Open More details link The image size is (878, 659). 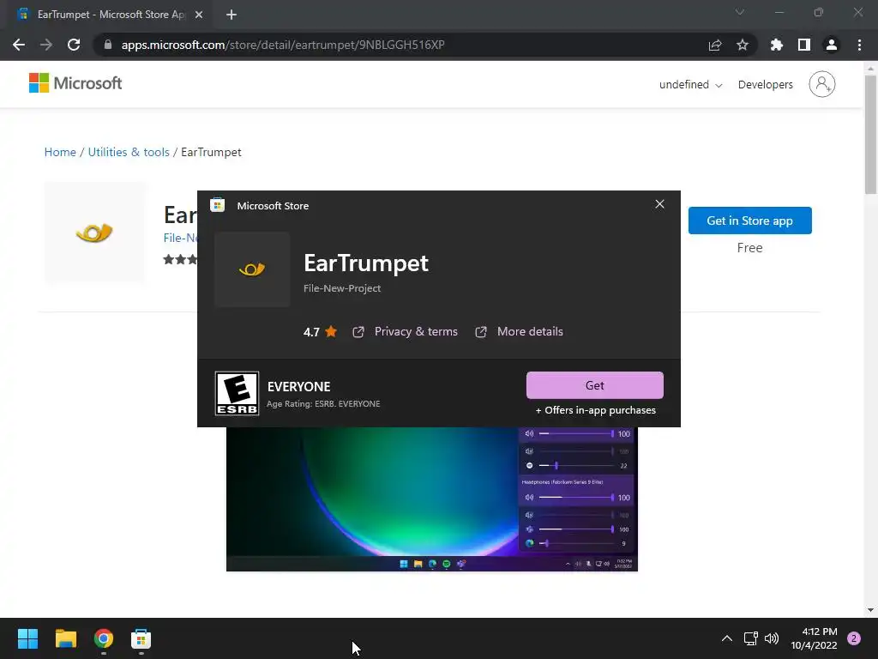point(519,332)
